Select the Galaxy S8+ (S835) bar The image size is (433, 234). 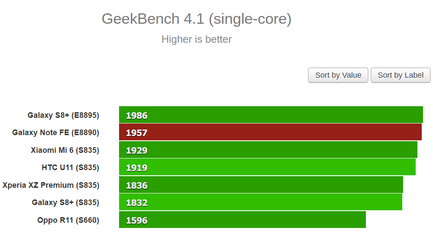click(260, 202)
